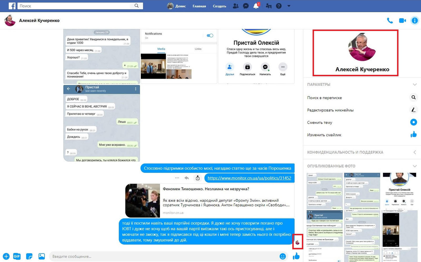This screenshot has height=262, width=421.
Task: Toggle conversation info panel icon
Action: tap(415, 21)
